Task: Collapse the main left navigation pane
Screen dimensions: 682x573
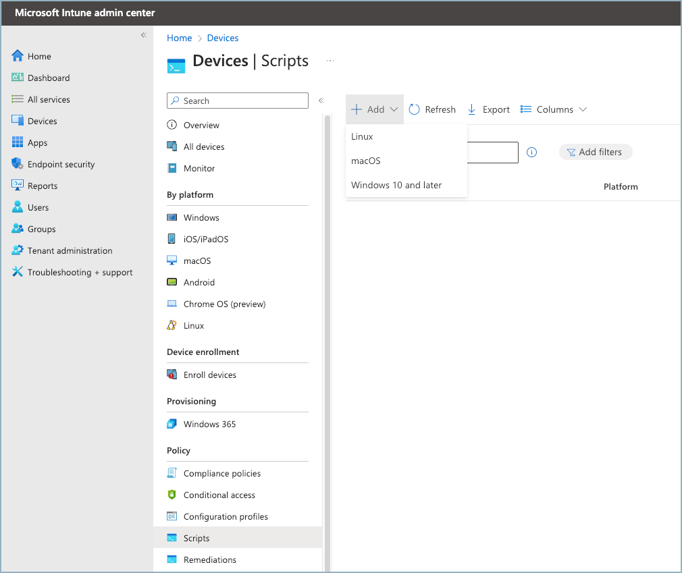Action: (x=143, y=35)
